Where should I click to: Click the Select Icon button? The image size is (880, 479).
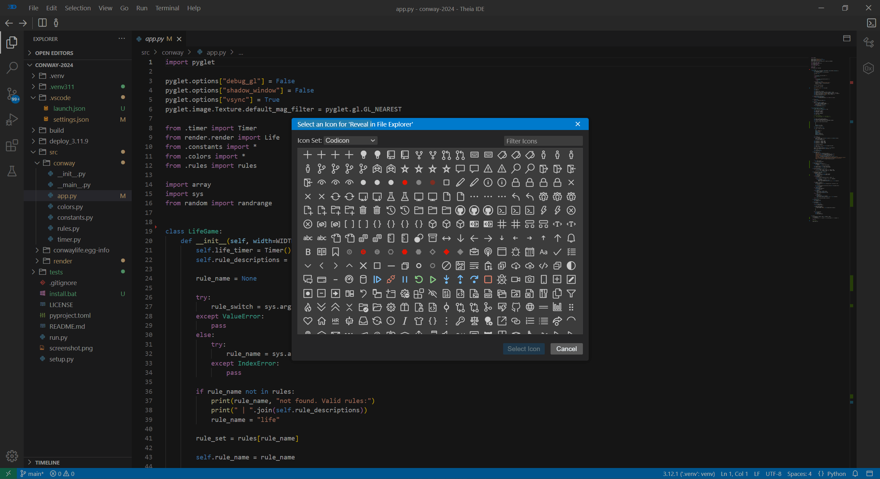coord(523,349)
